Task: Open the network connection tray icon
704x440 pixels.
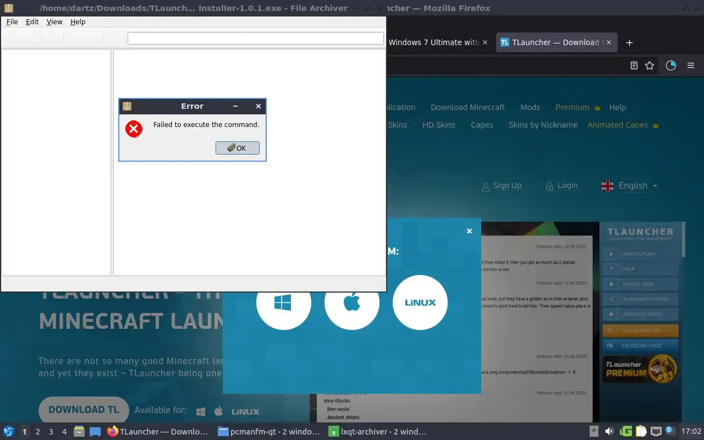Action: 656,432
